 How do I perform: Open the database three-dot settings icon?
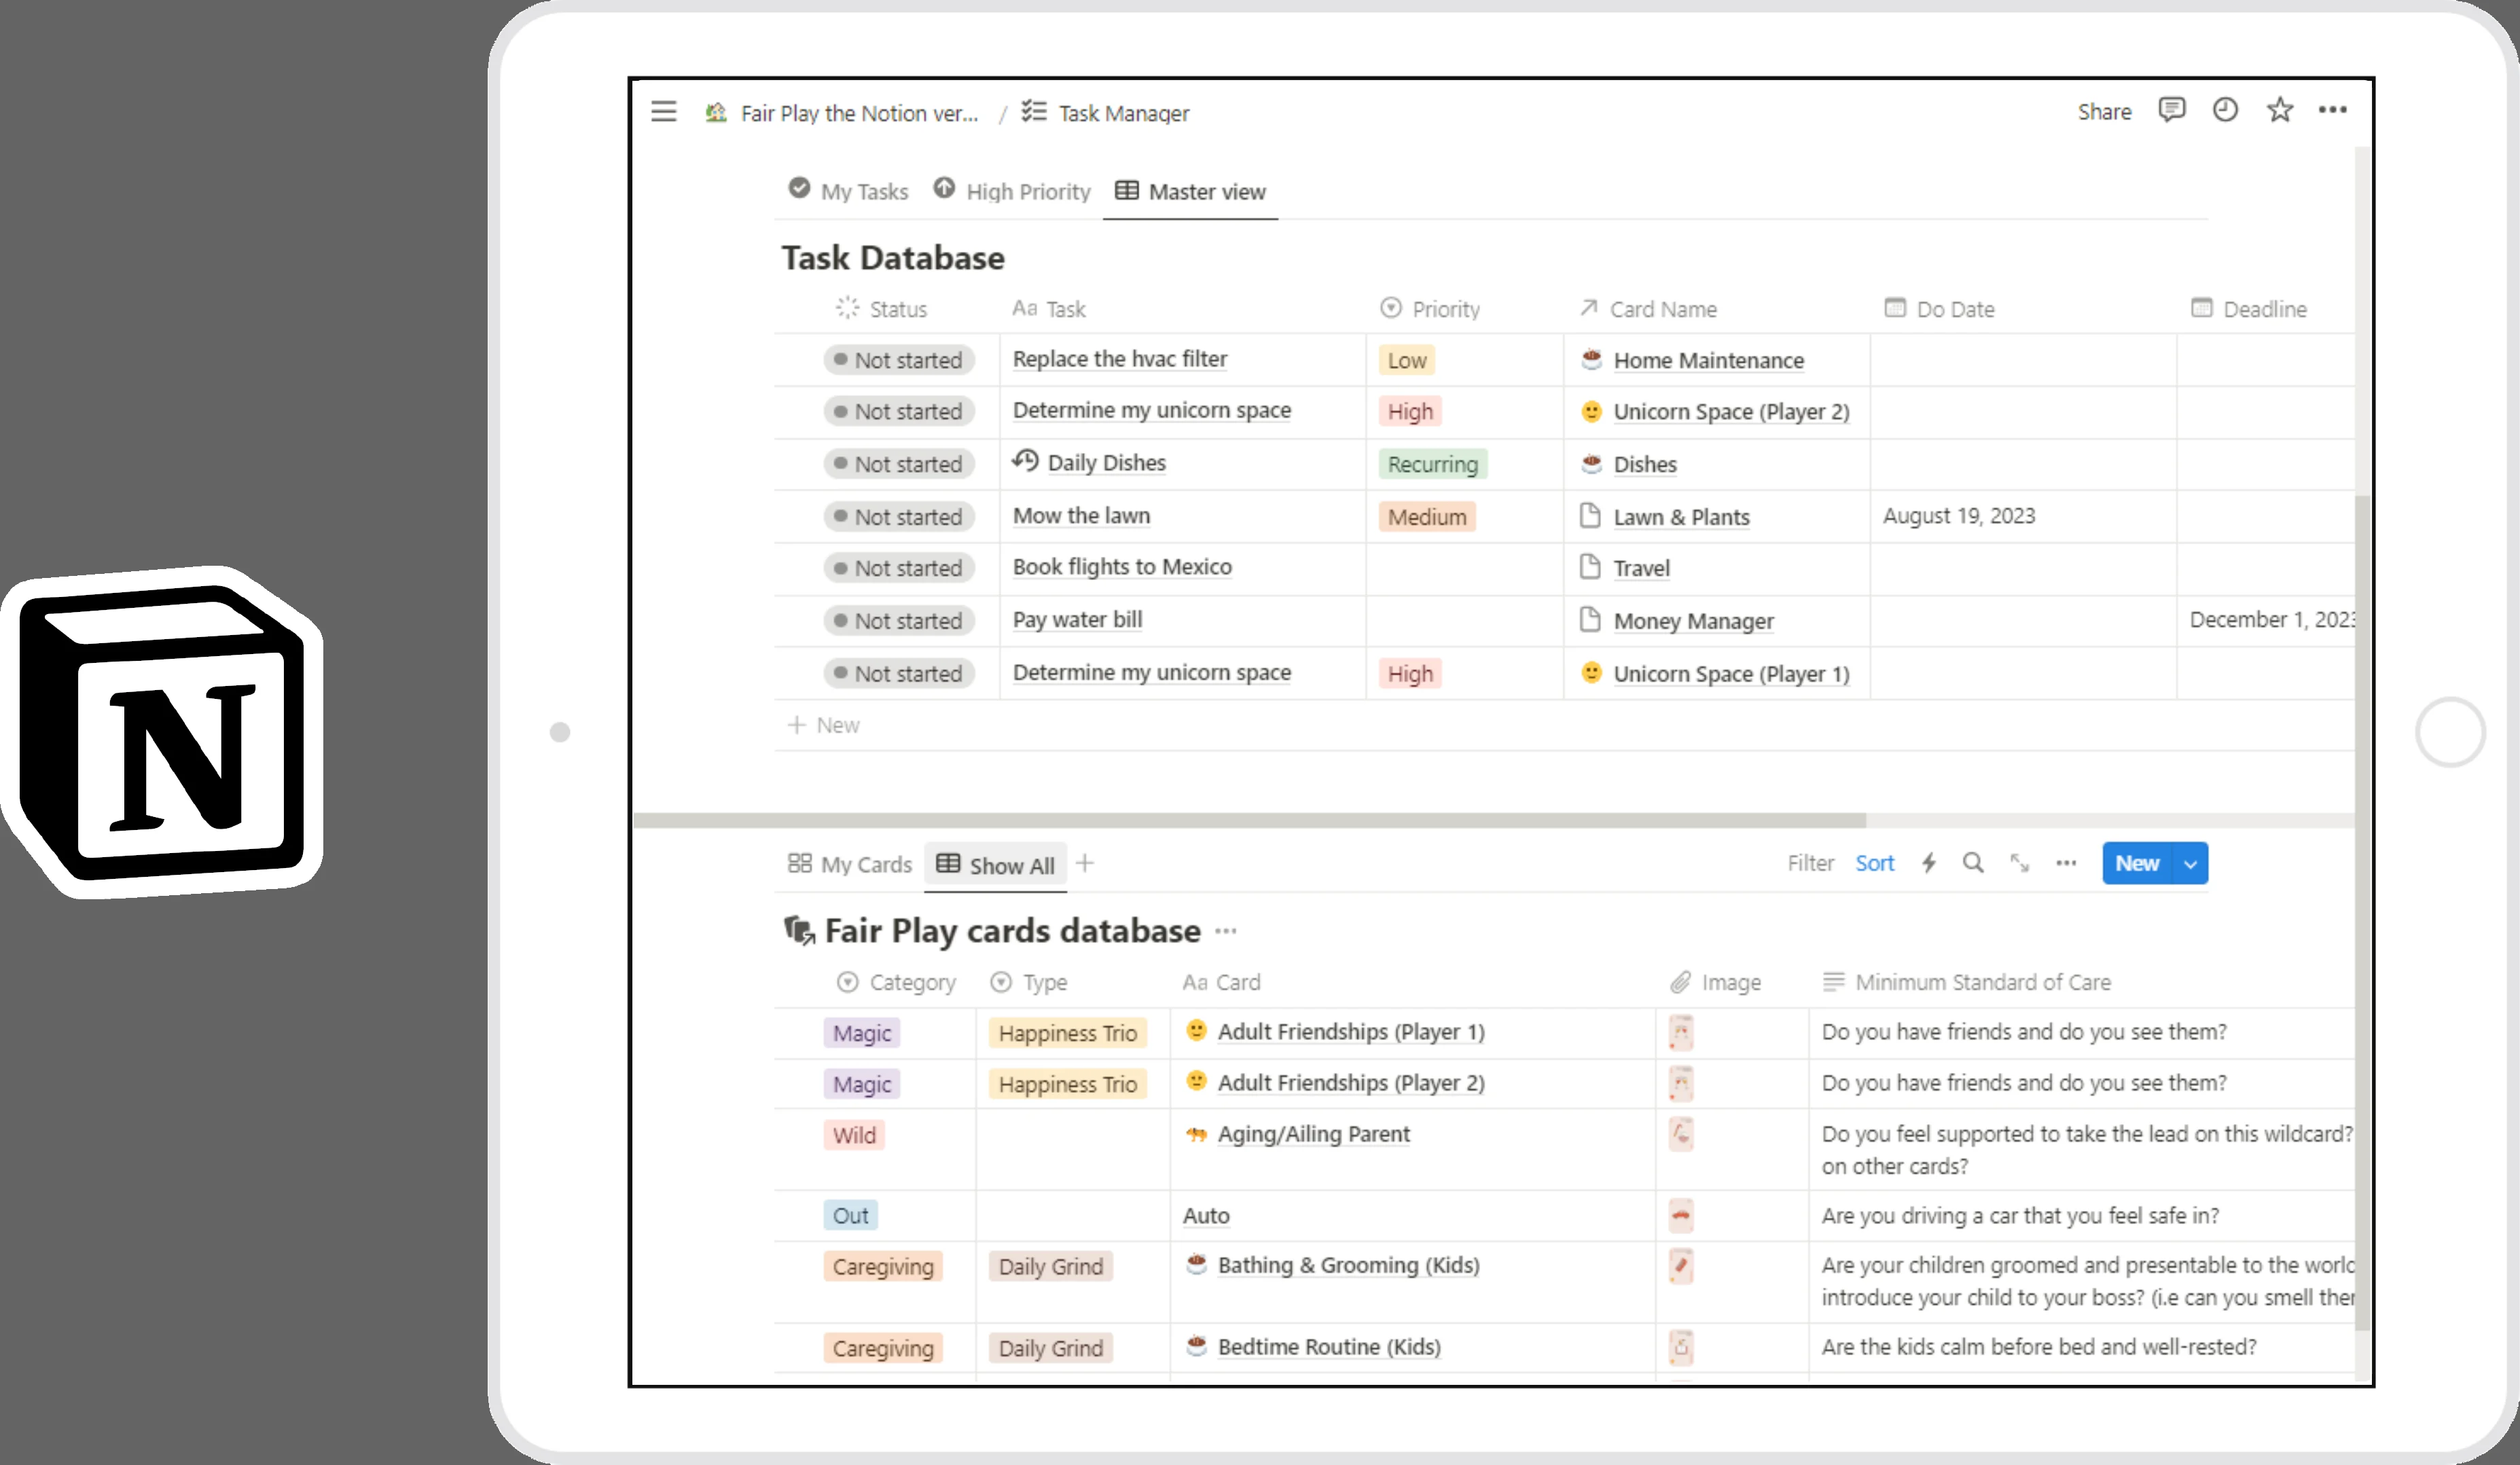click(x=2066, y=863)
